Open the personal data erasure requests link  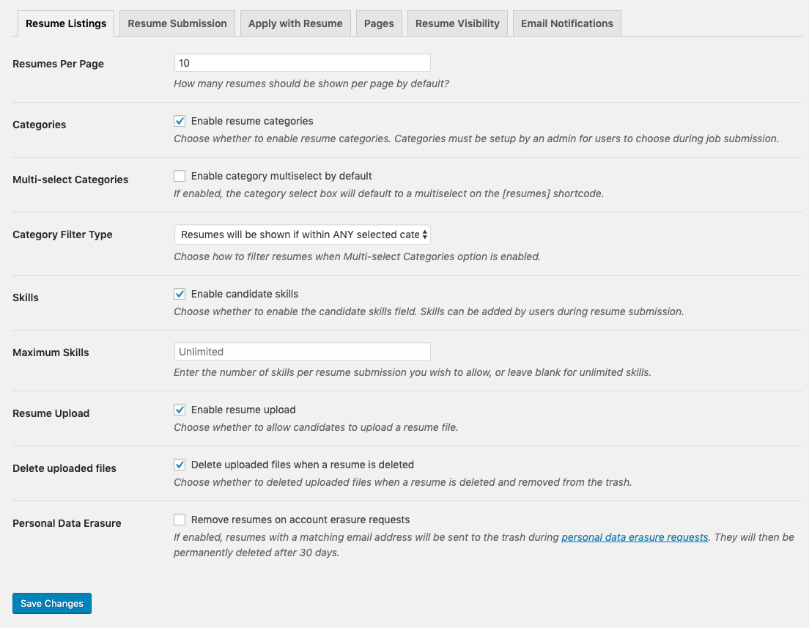tap(635, 537)
